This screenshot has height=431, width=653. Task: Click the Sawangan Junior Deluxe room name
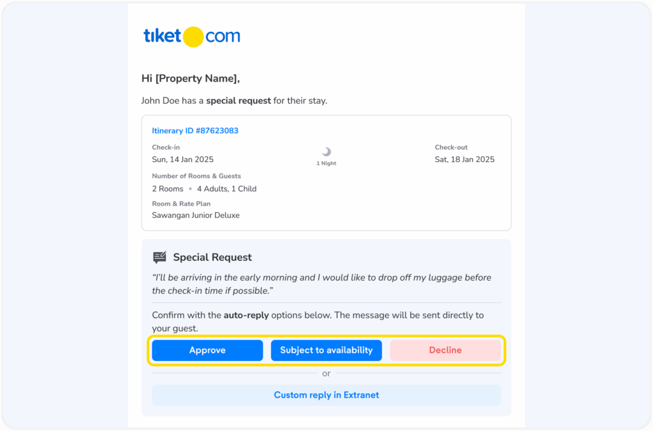click(196, 215)
